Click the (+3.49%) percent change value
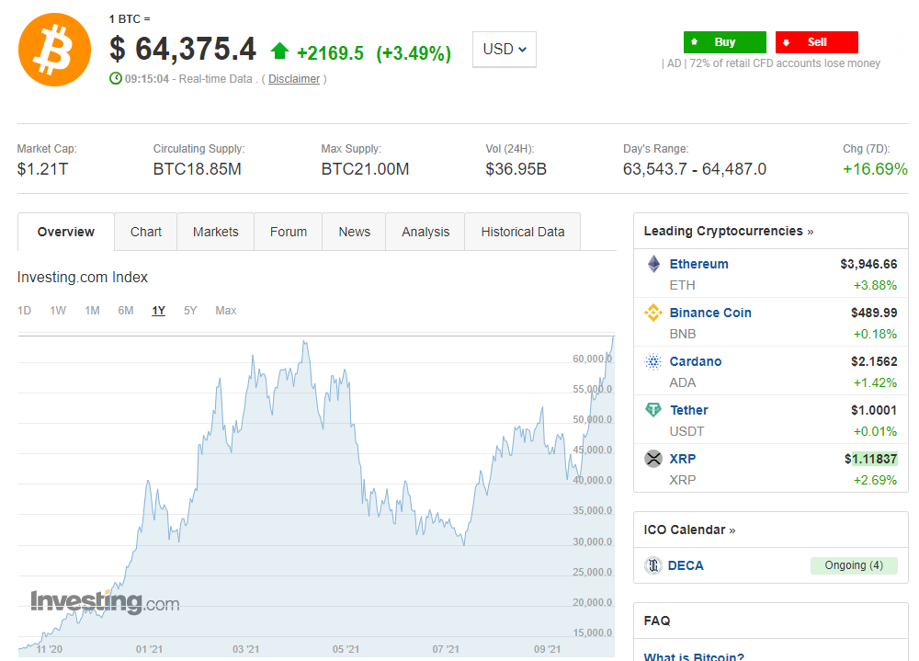 pos(414,53)
